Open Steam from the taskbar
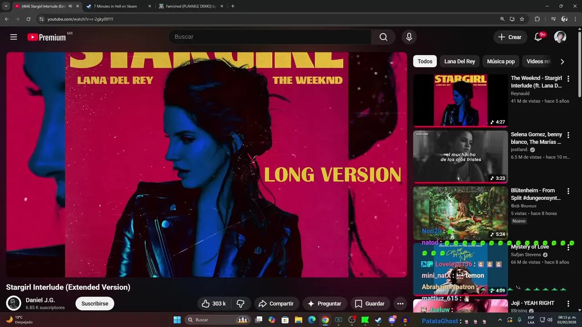Image resolution: width=582 pixels, height=327 pixels. click(x=378, y=320)
